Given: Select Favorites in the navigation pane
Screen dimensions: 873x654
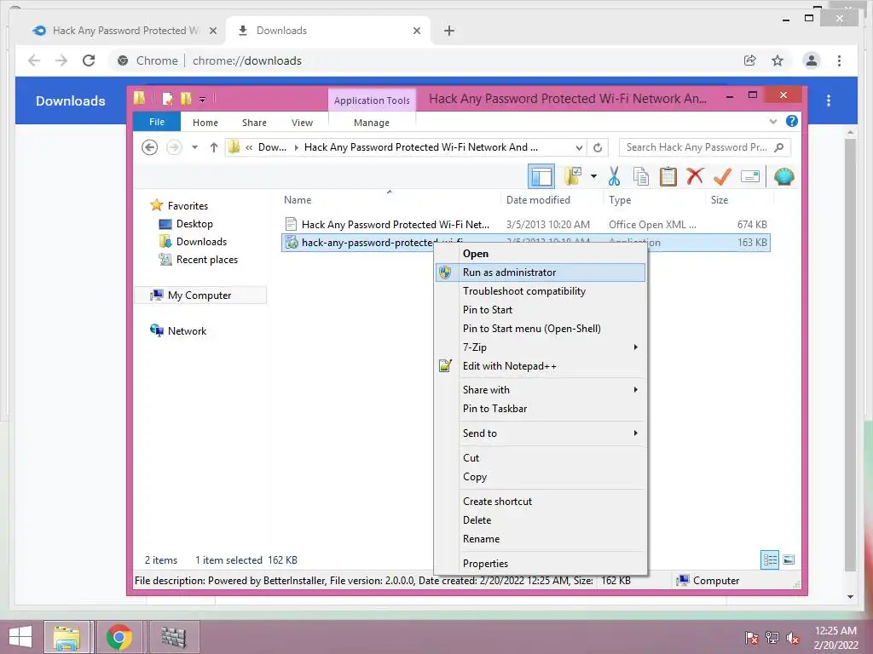Looking at the screenshot, I should point(179,206).
